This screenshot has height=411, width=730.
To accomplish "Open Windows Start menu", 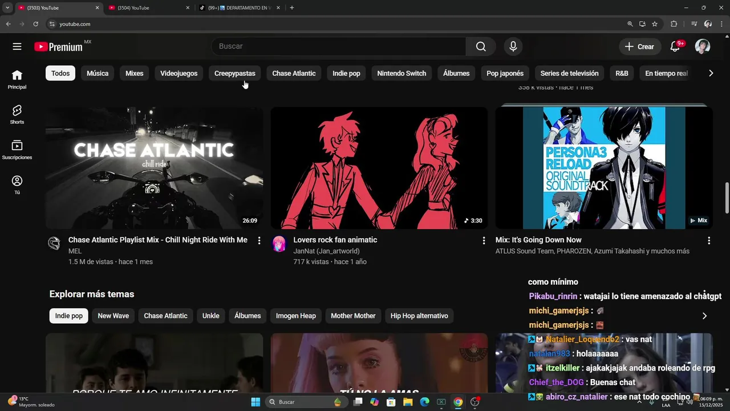I will (255, 402).
